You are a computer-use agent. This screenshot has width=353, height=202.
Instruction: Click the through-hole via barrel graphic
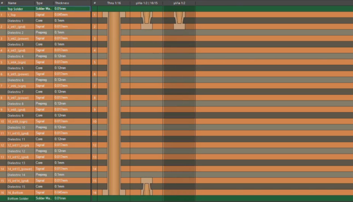coord(114,102)
